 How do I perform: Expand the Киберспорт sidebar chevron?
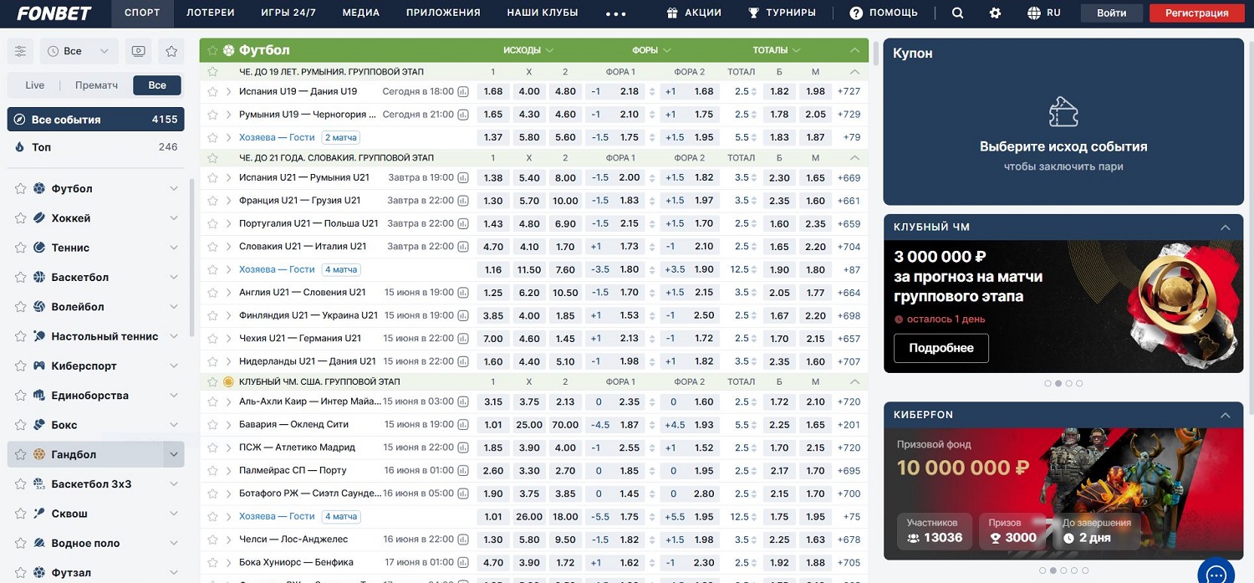click(x=174, y=366)
